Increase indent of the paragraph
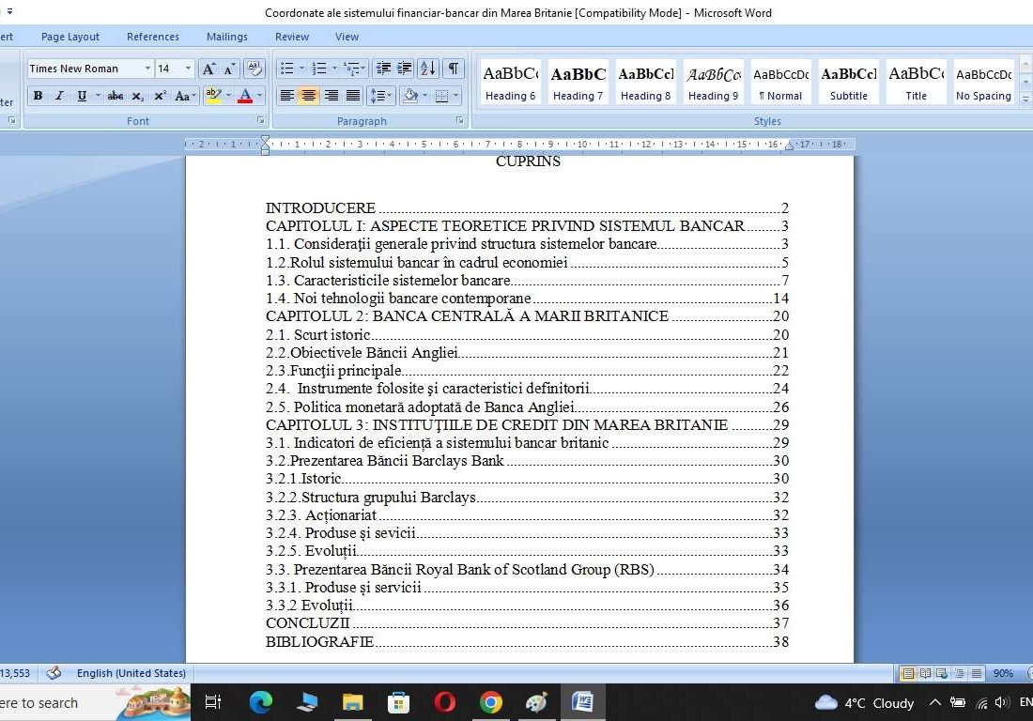The width and height of the screenshot is (1033, 721). (x=405, y=69)
